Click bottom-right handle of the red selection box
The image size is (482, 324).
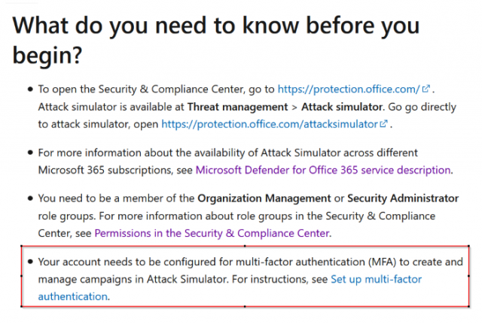(x=469, y=307)
